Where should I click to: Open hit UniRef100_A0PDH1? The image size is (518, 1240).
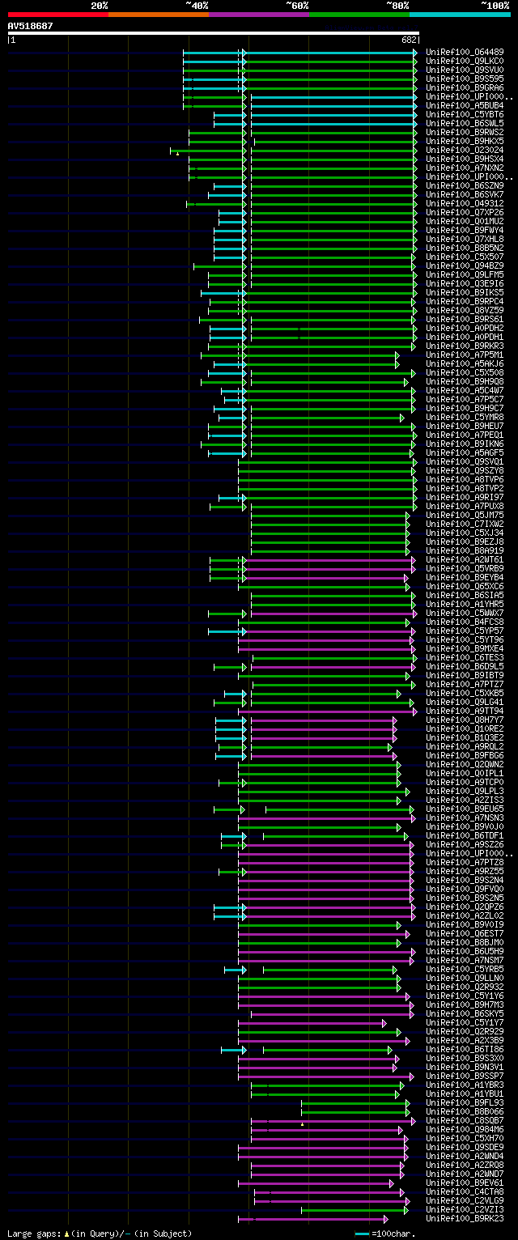pos(465,337)
